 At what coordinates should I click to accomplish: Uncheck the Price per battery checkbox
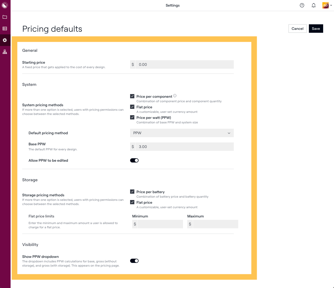click(132, 192)
